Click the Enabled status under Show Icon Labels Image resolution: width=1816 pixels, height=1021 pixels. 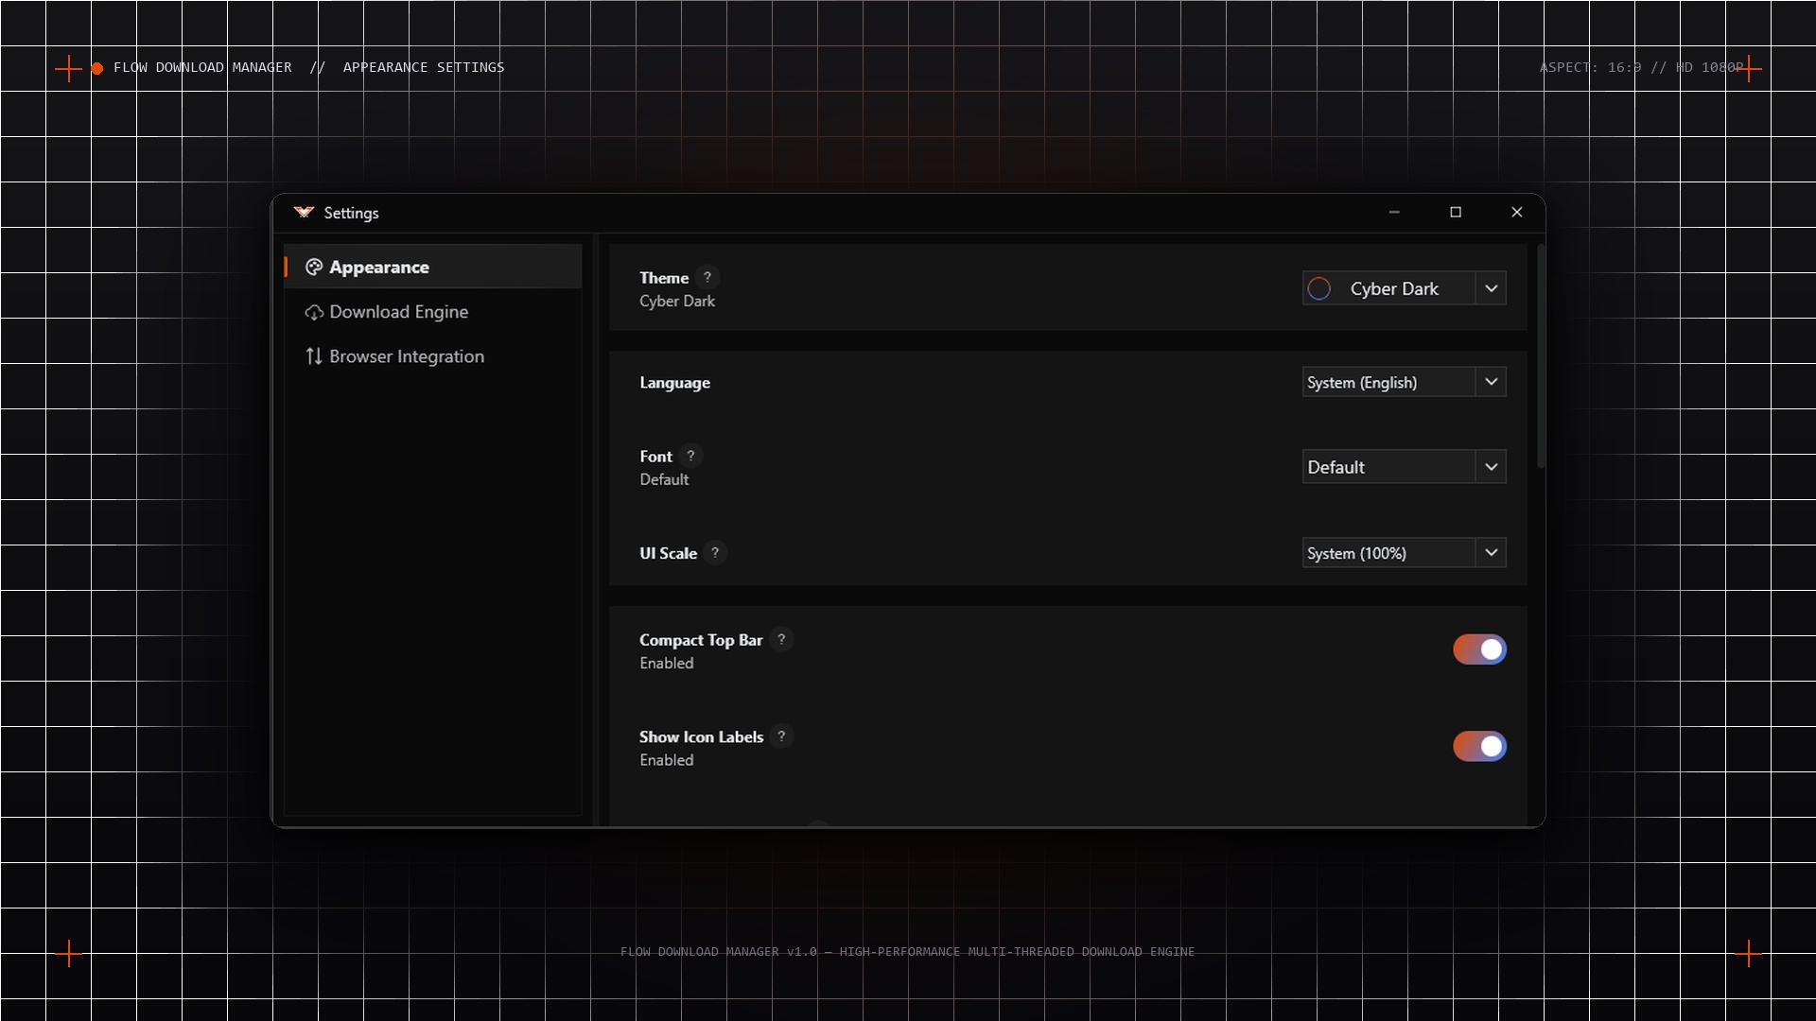click(666, 760)
